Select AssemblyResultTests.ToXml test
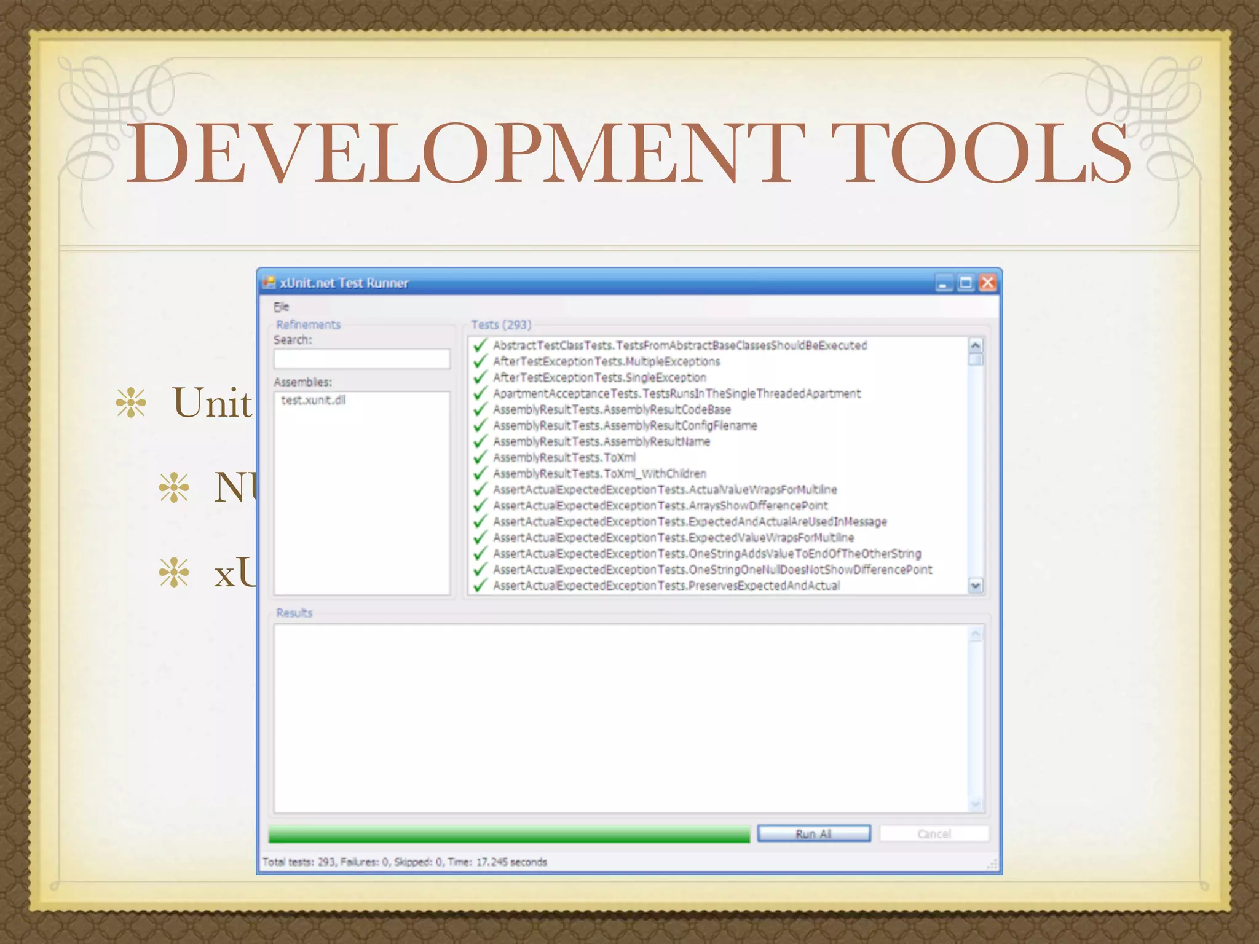The width and height of the screenshot is (1259, 944). click(x=564, y=457)
